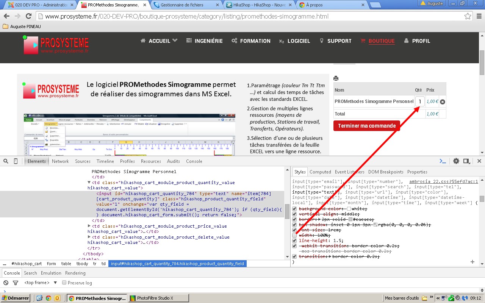The height and width of the screenshot is (303, 485).
Task: Click the print icon above cart
Action: [336, 78]
